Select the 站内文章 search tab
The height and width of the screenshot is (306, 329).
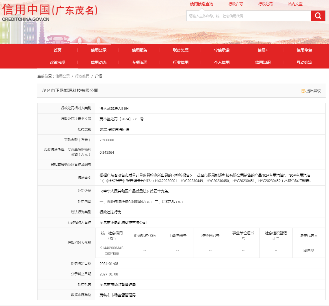click(295, 4)
